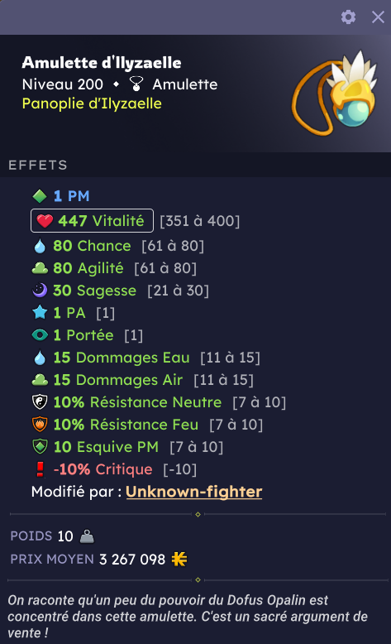Close the item tooltip window
The height and width of the screenshot is (644, 391).
click(378, 17)
